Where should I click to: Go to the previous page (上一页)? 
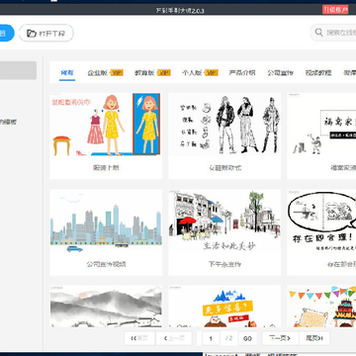coord(174,338)
